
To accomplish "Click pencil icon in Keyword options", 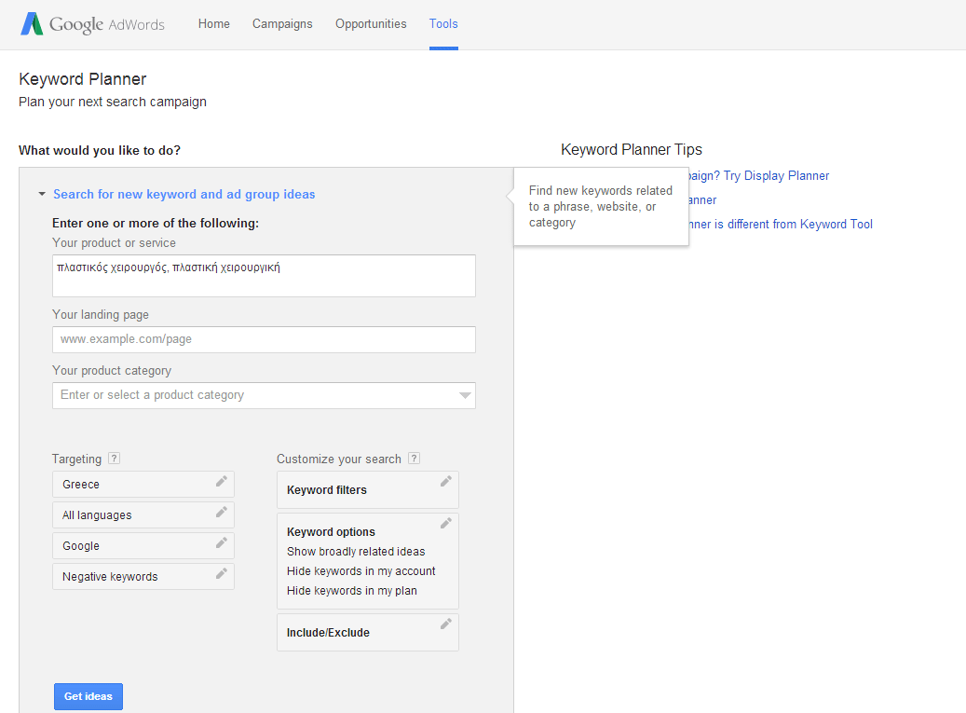I will click(445, 524).
